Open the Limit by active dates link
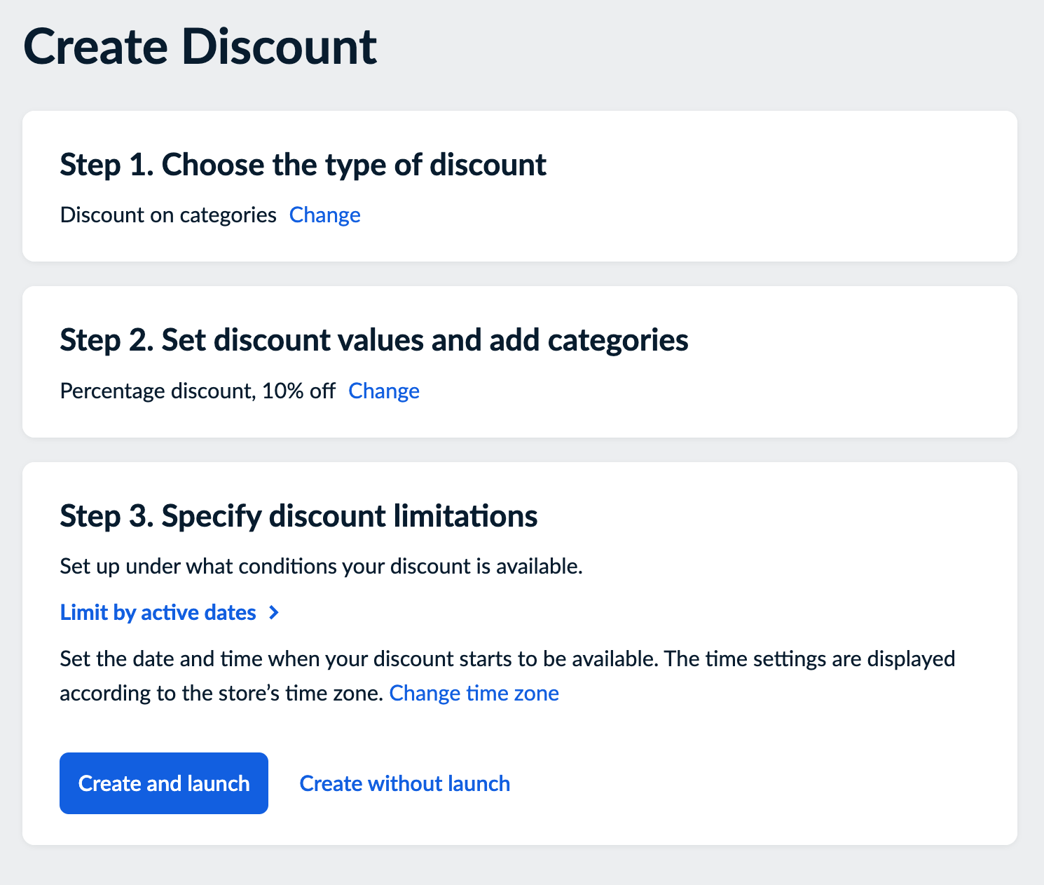 tap(158, 613)
